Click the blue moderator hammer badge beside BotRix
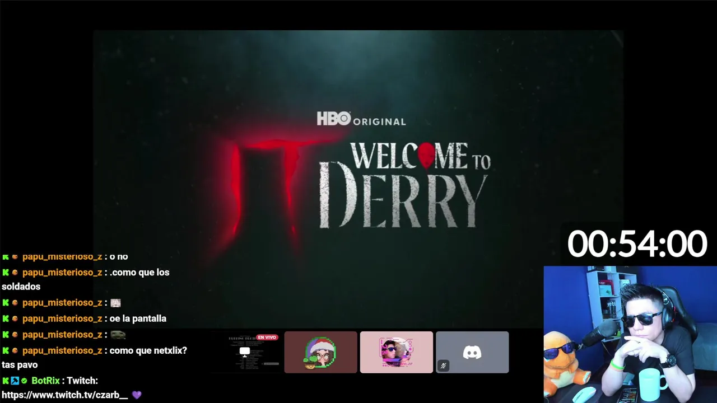The height and width of the screenshot is (403, 717). pyautogui.click(x=15, y=381)
